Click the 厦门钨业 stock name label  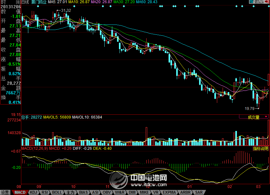38,2
